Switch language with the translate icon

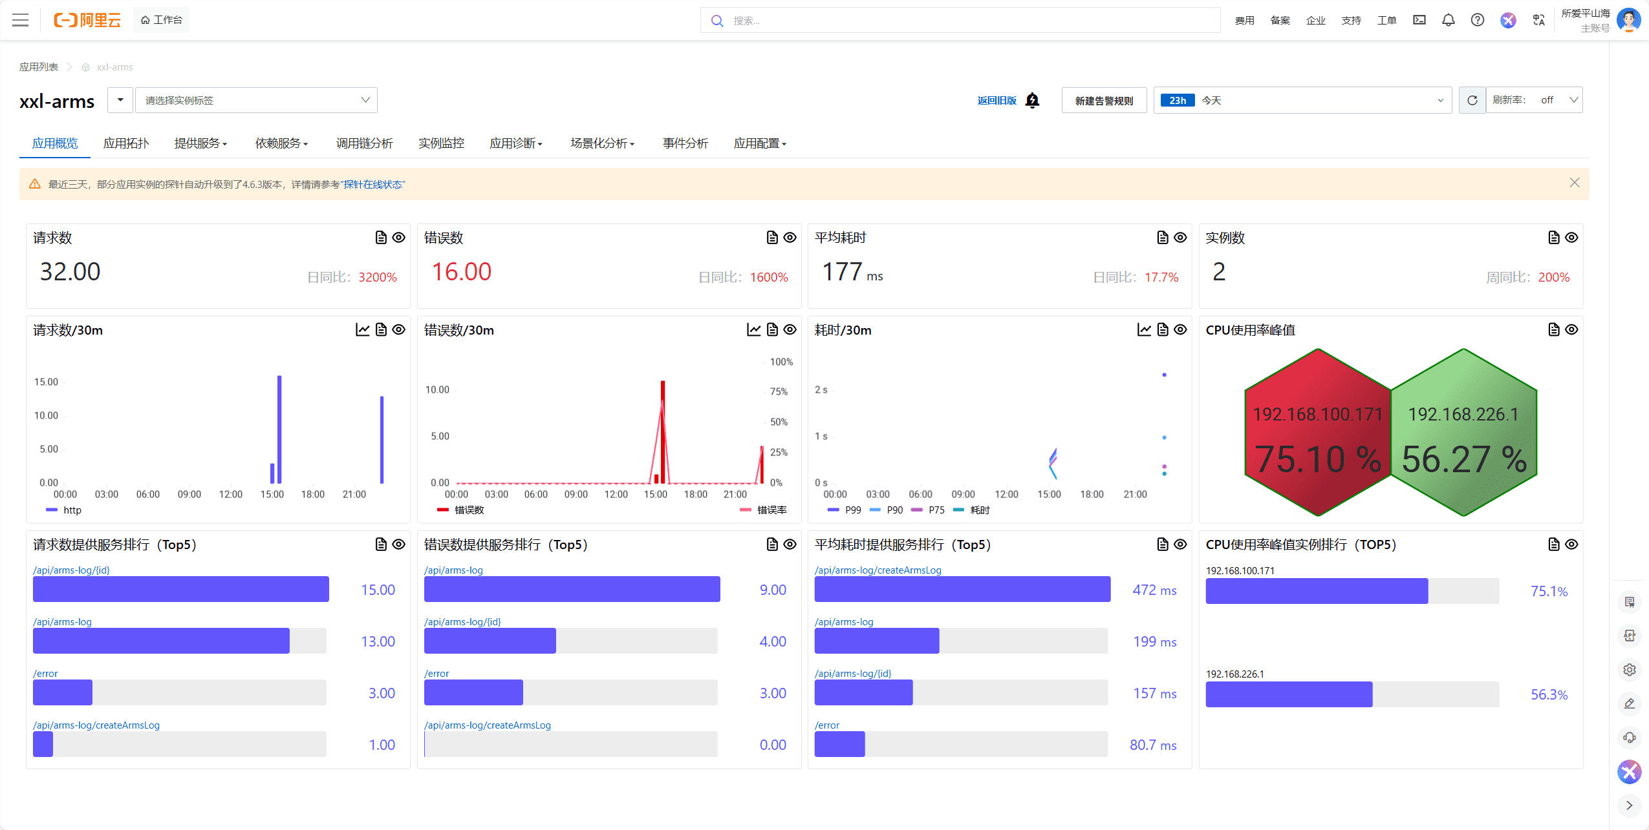tap(1539, 20)
